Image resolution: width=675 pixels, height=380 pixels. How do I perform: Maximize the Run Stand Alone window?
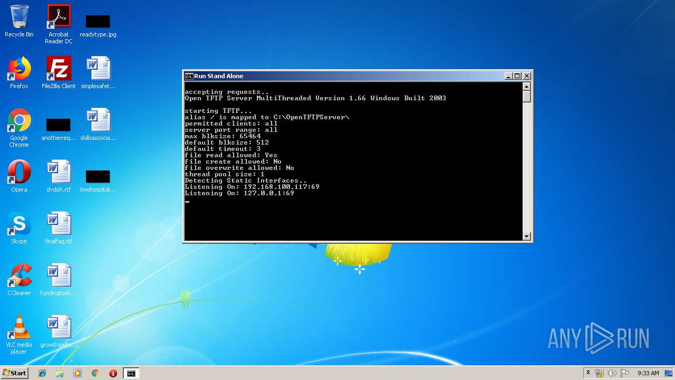517,76
